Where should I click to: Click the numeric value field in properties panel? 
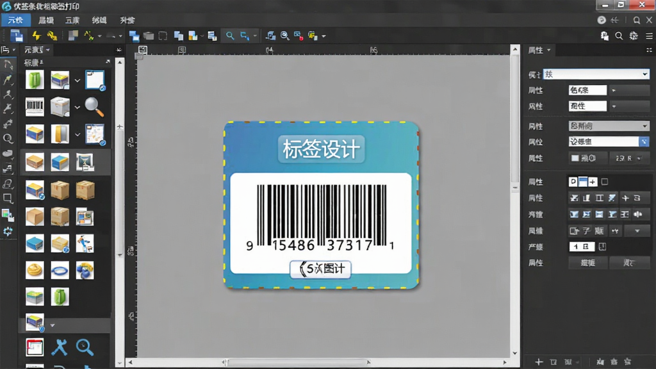582,247
